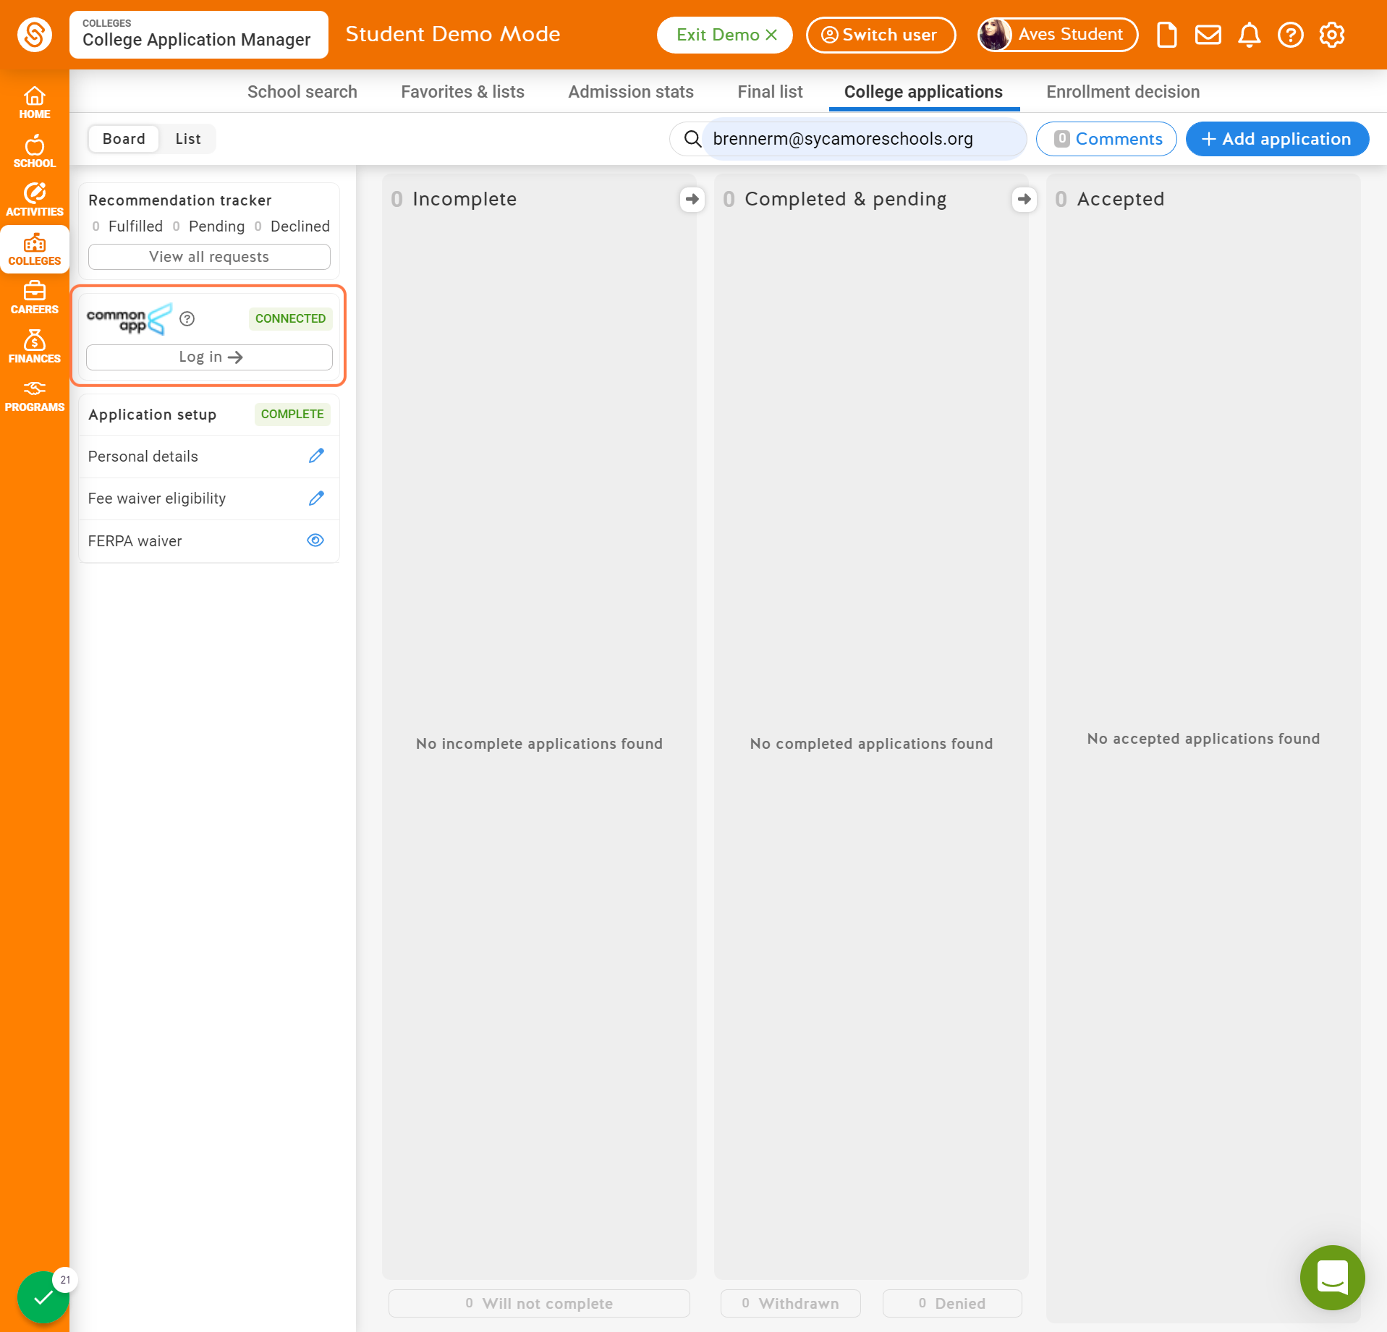
Task: Select the Colleges sidebar icon
Action: [x=34, y=250]
